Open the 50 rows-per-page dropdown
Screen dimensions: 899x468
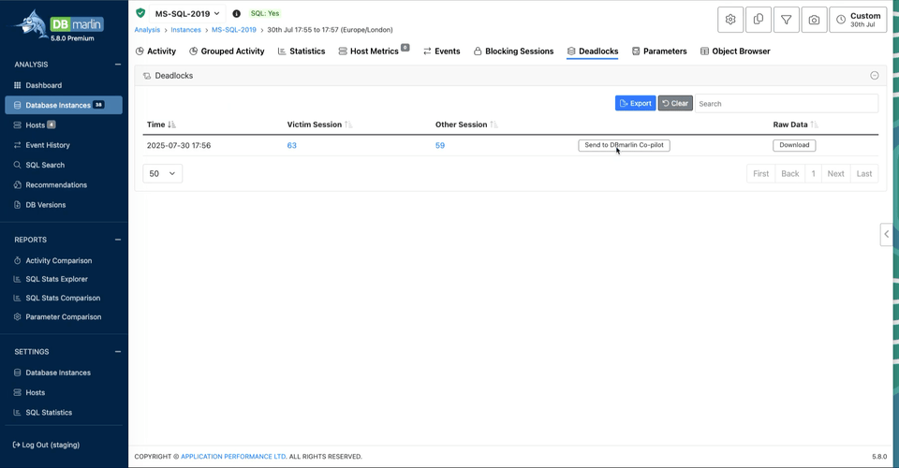[162, 173]
